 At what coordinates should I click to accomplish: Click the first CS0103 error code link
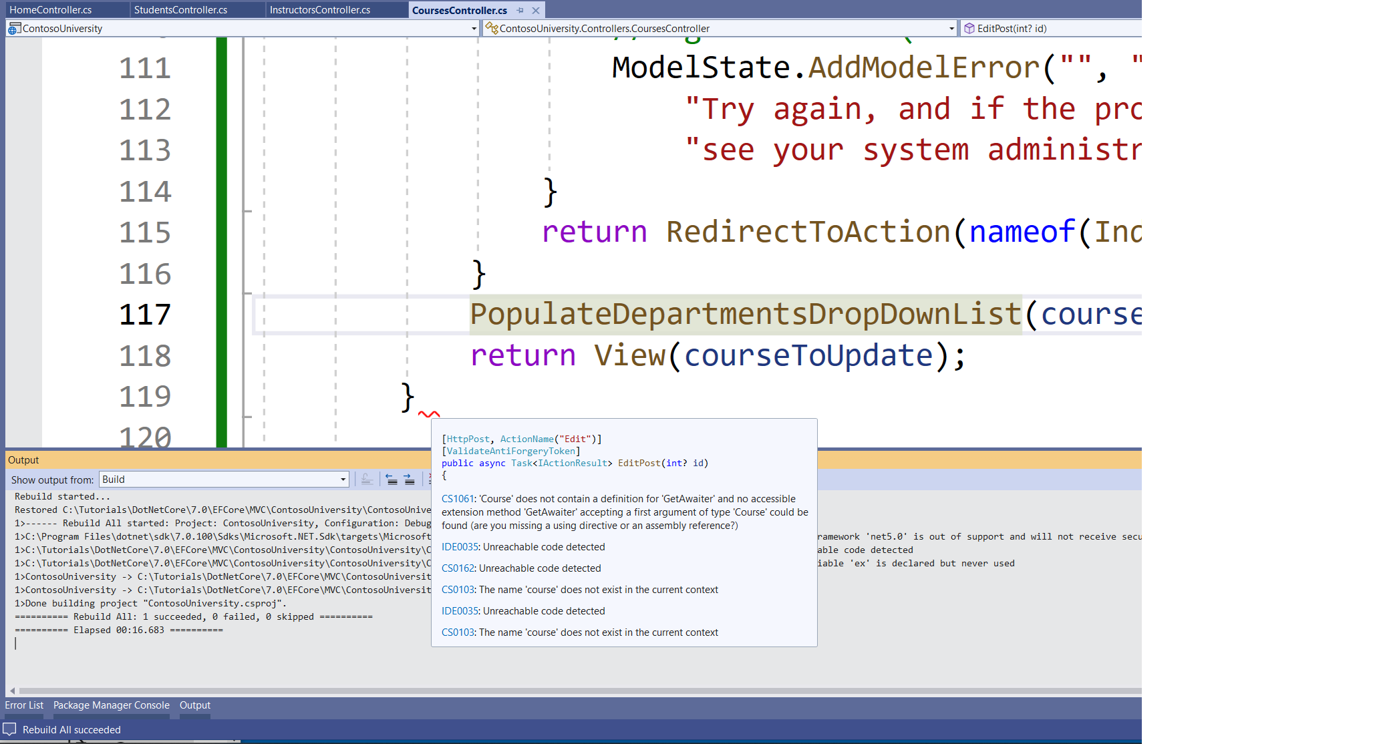458,590
